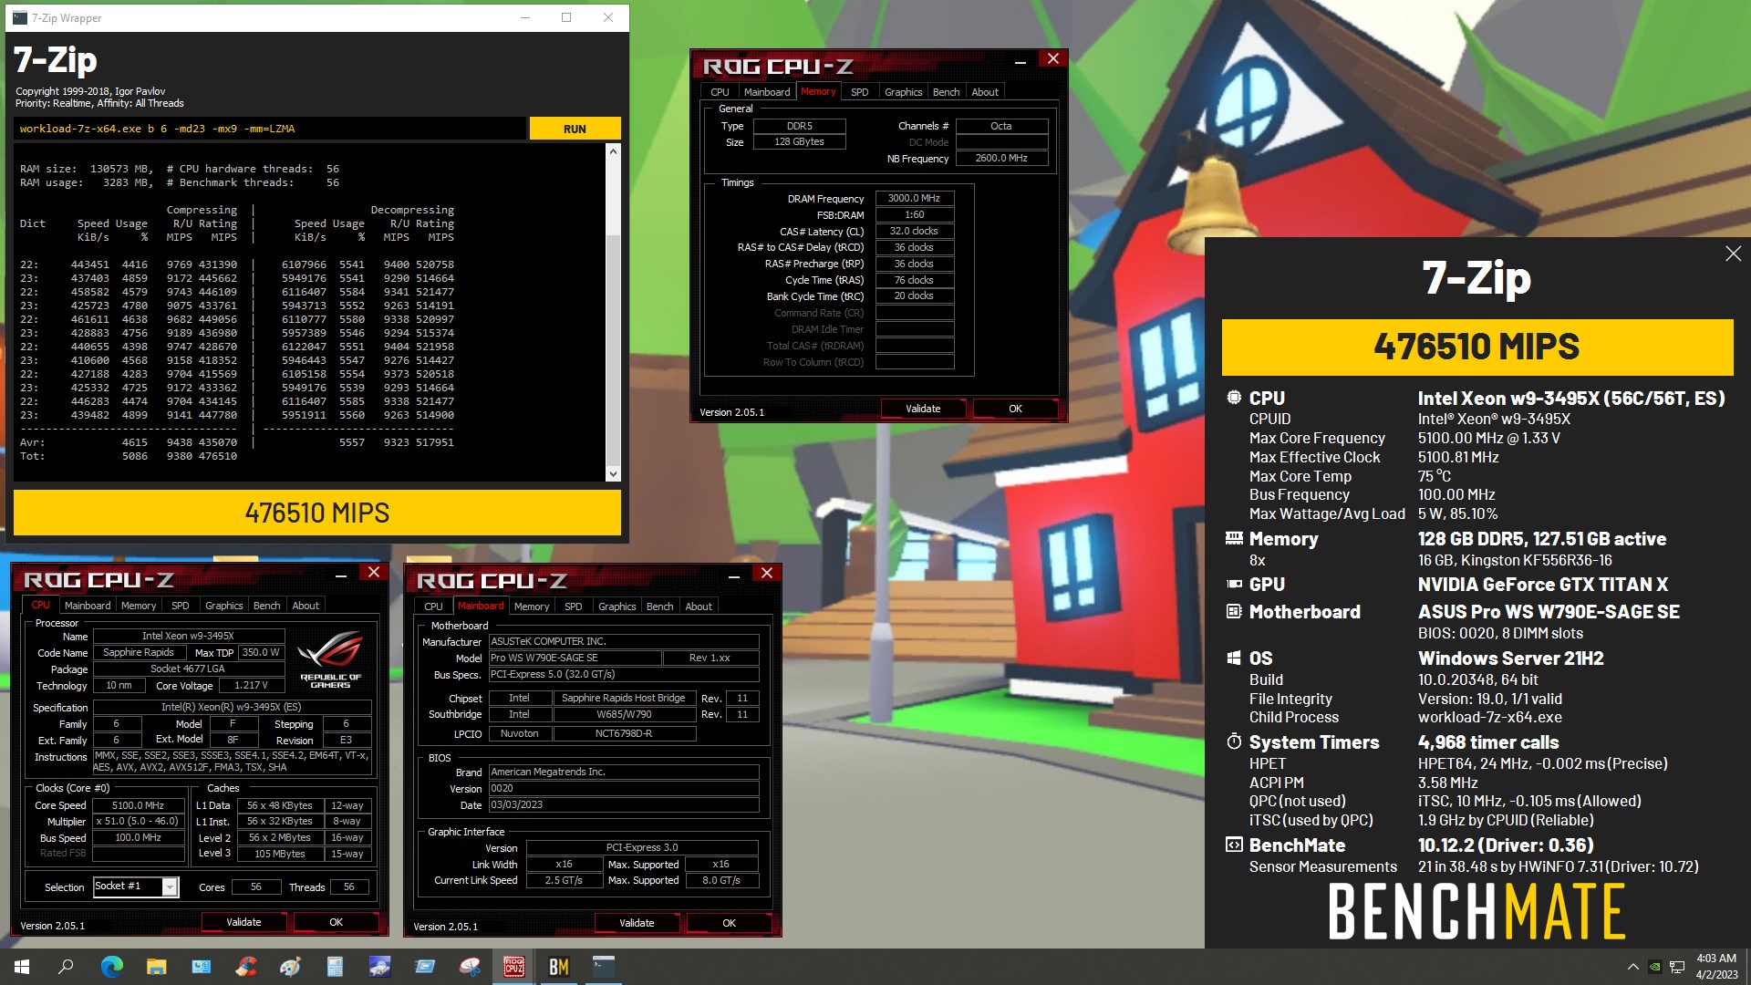Open File Explorer from taskbar

156,967
